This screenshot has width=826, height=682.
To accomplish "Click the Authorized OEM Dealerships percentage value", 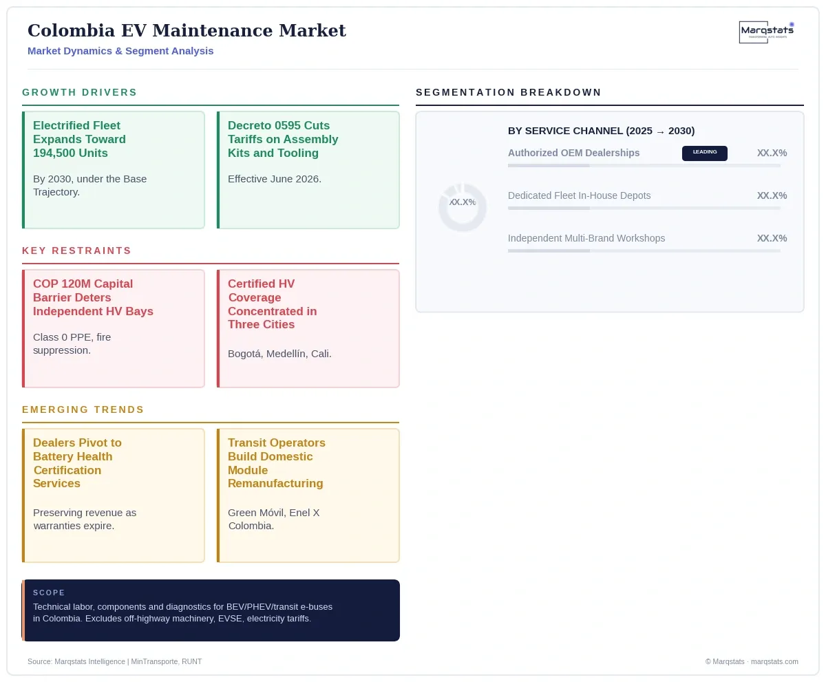I will point(772,153).
